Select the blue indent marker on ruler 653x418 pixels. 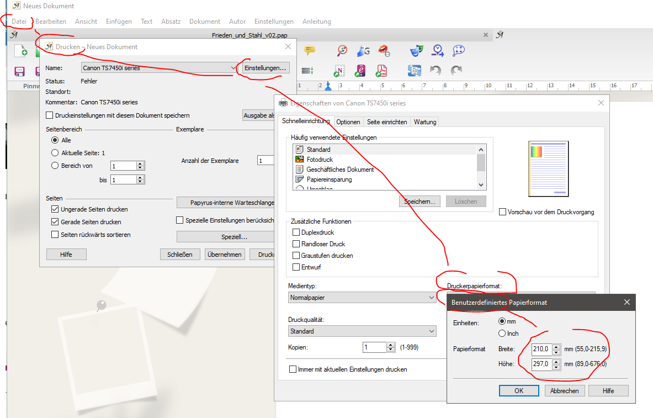click(328, 86)
